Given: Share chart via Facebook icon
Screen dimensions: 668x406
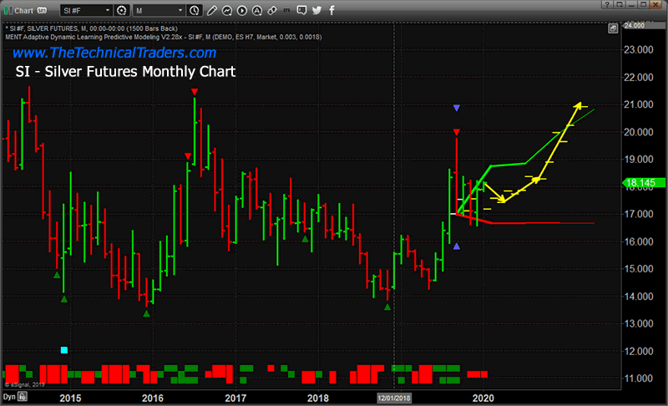Looking at the screenshot, I should click(331, 11).
